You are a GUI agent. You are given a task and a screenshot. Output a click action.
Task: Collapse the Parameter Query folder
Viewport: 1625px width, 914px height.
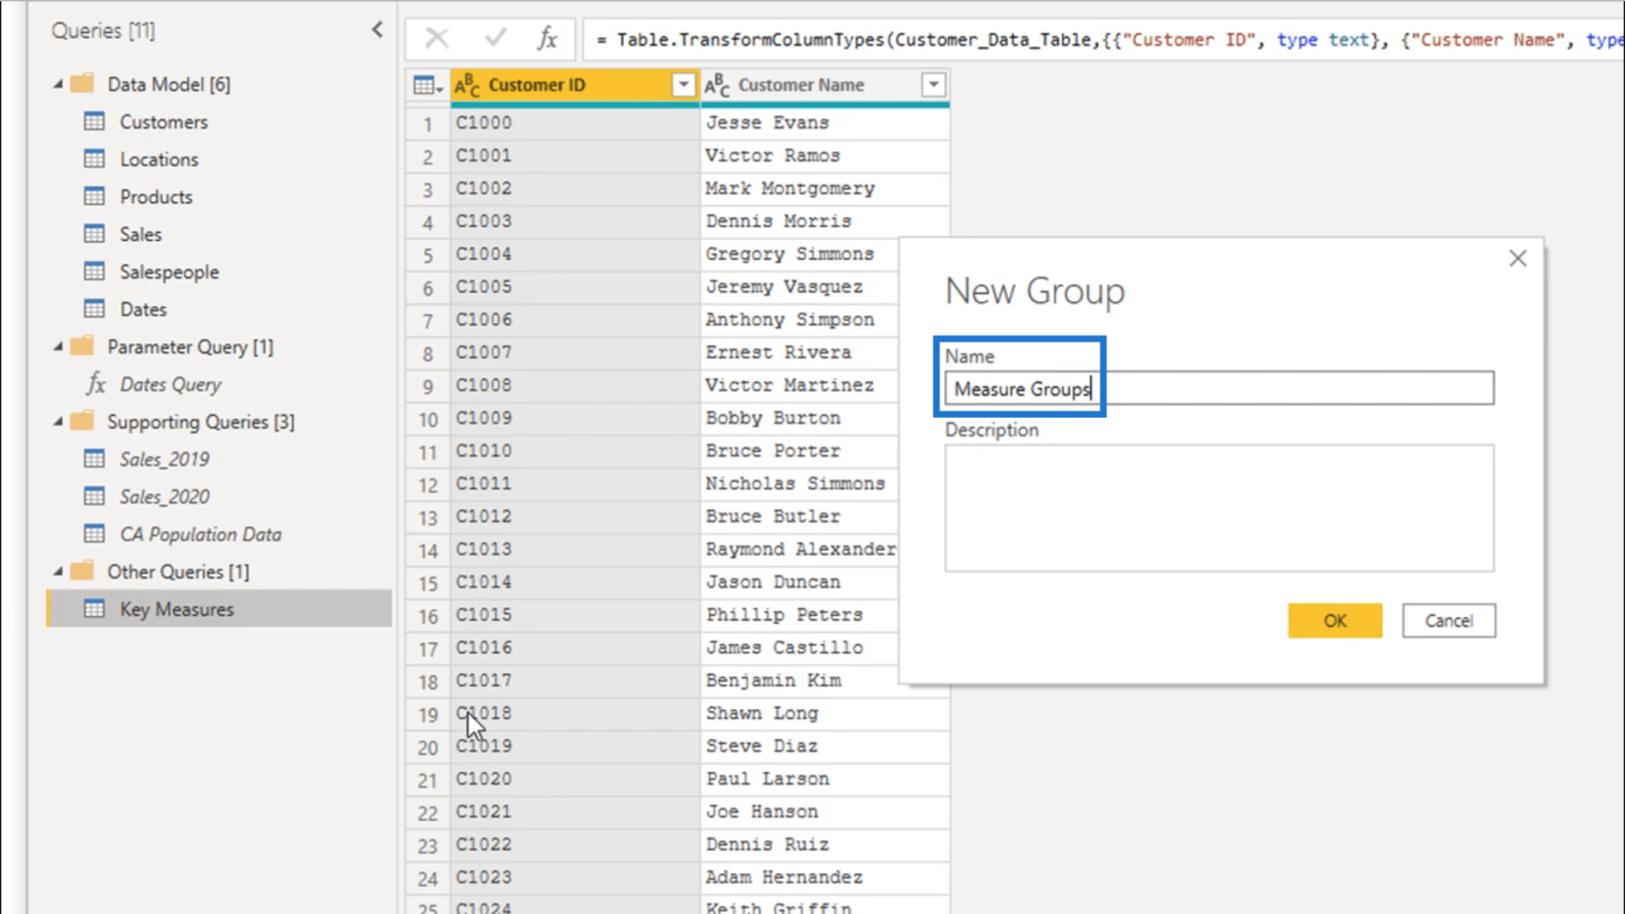[58, 346]
